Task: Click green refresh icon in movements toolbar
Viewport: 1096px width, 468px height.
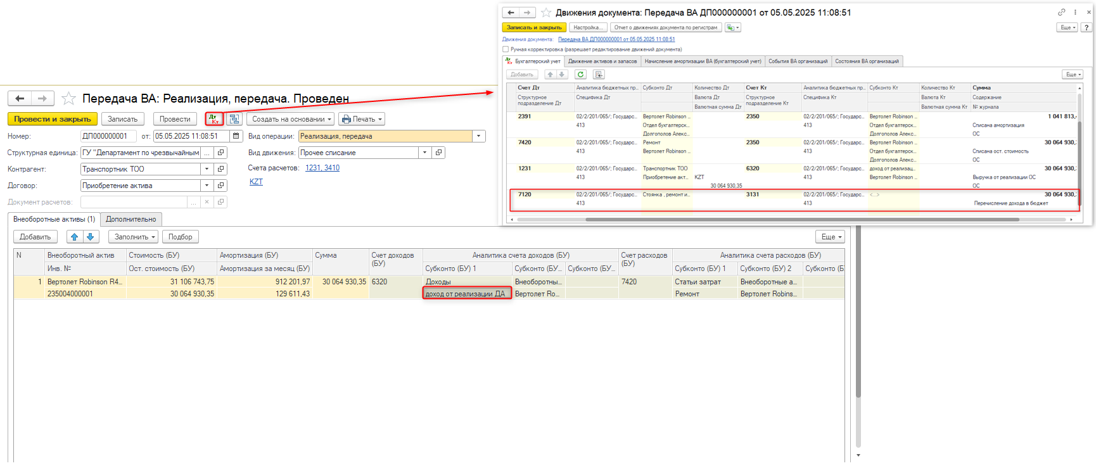Action: 580,75
